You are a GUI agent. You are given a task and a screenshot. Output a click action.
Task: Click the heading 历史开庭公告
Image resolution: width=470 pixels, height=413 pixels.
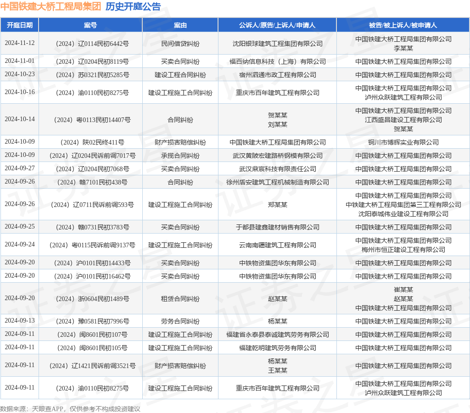(133, 6)
